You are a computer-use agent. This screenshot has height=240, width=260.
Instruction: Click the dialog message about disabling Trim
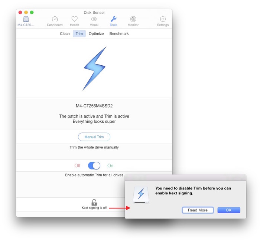(193, 191)
